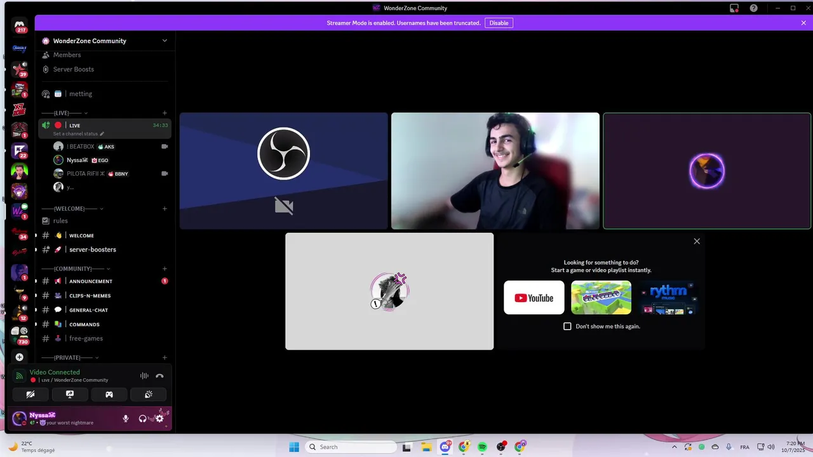Open WonderZone Community server dropdown
This screenshot has width=813, height=457.
[165, 41]
